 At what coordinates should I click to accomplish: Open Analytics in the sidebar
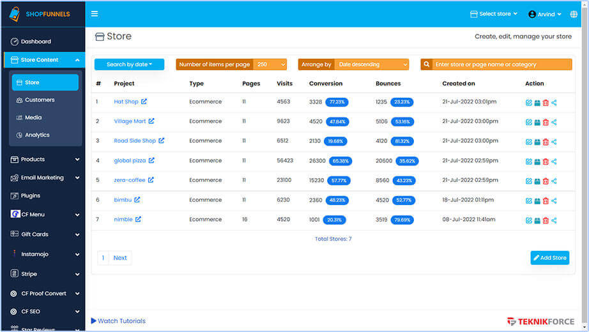click(x=37, y=135)
